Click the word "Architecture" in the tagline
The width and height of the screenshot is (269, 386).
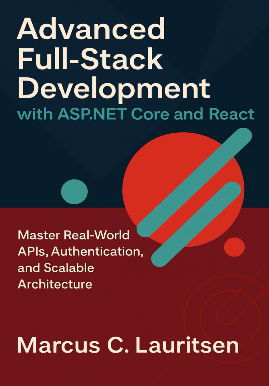click(x=55, y=284)
